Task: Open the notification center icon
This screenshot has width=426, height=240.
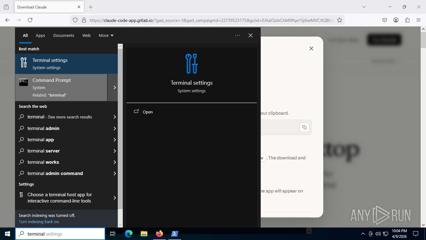Action: (416, 234)
